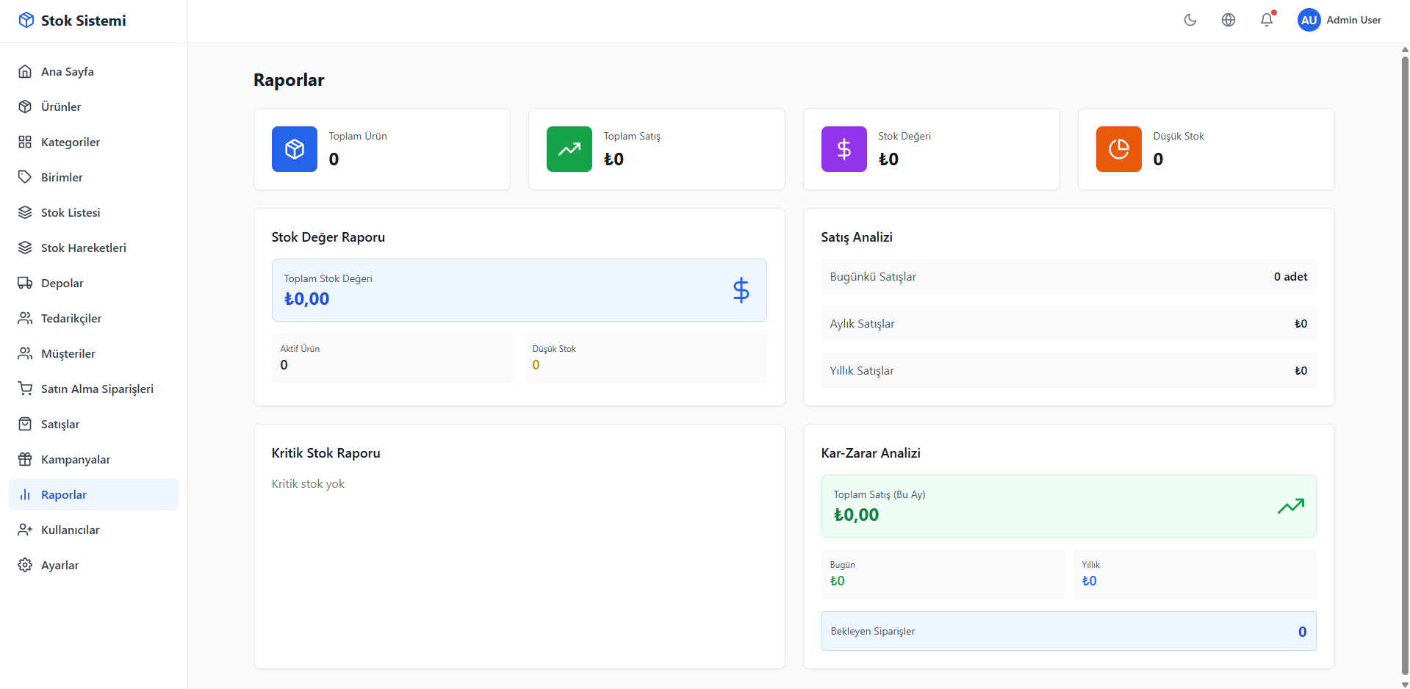Click the Stok Listesi layers icon

pyautogui.click(x=25, y=212)
